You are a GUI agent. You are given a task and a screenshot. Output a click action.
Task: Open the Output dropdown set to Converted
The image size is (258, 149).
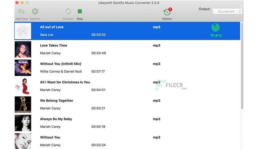tap(227, 11)
